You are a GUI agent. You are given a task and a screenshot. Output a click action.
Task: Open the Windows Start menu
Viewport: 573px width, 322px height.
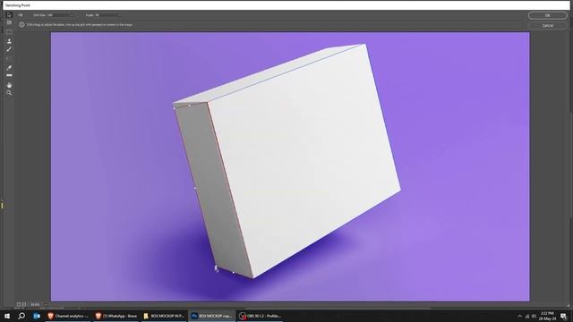pos(7,316)
